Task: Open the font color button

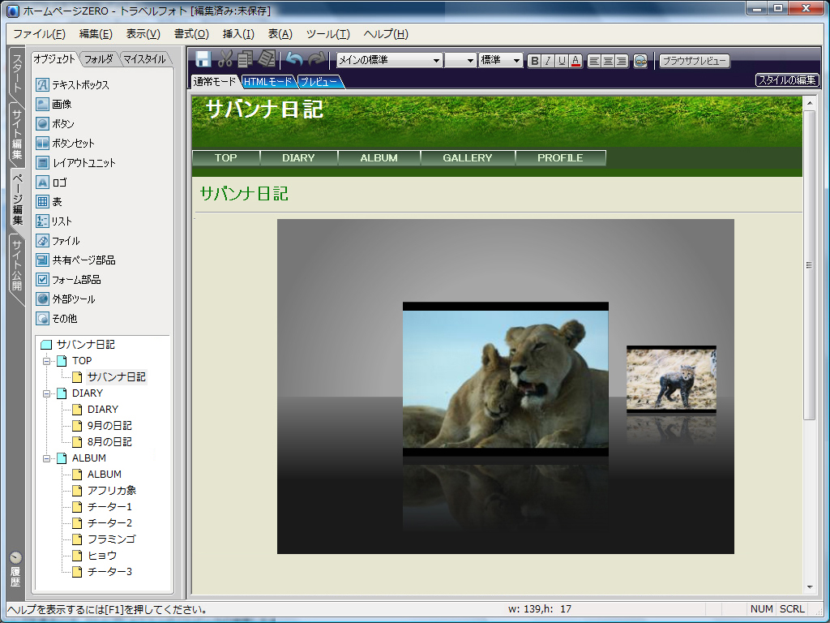Action: point(576,61)
